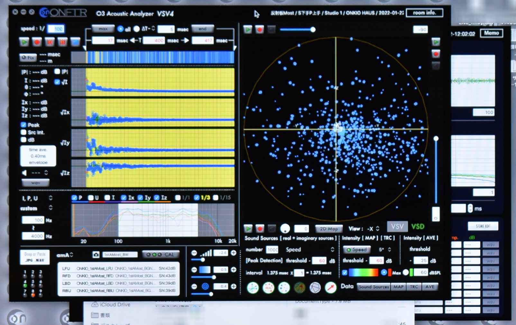Screen dimensions: 516x325
Task: Open the TRC data tab
Action: pos(414,287)
